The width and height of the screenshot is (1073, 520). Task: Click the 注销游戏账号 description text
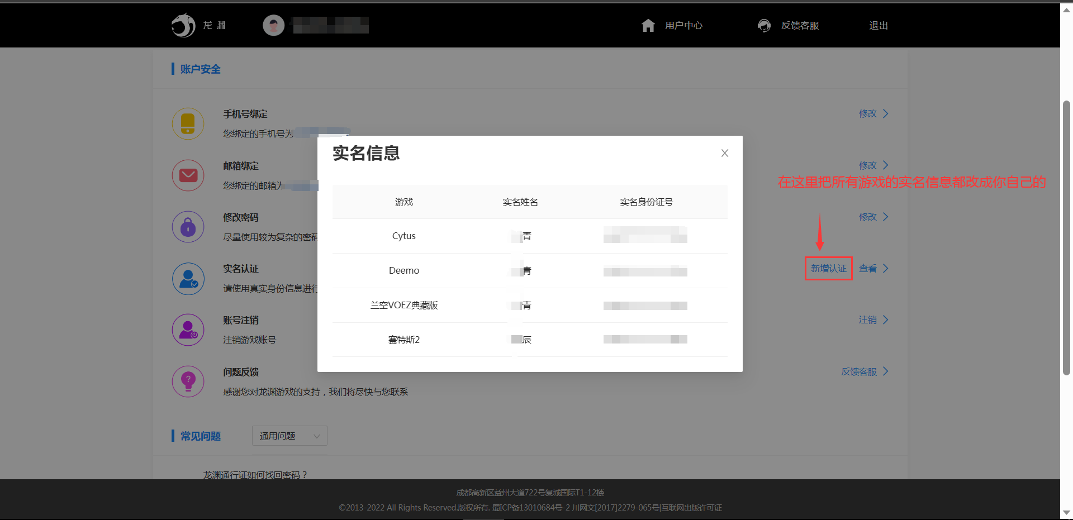pos(250,340)
